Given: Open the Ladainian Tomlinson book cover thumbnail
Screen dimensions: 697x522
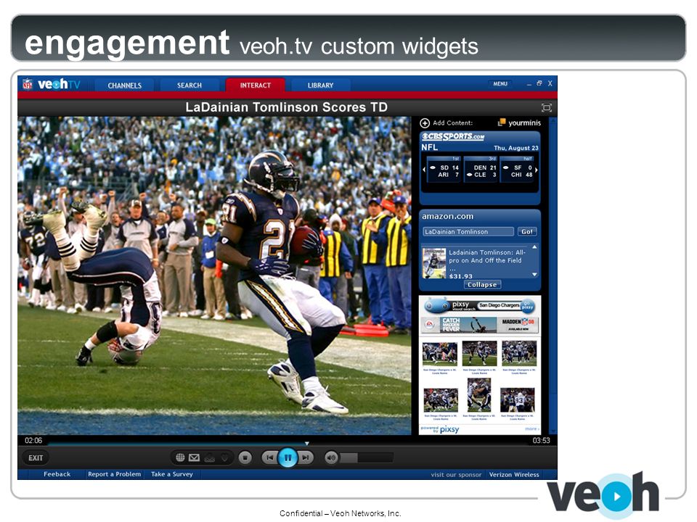Looking at the screenshot, I should click(x=434, y=263).
